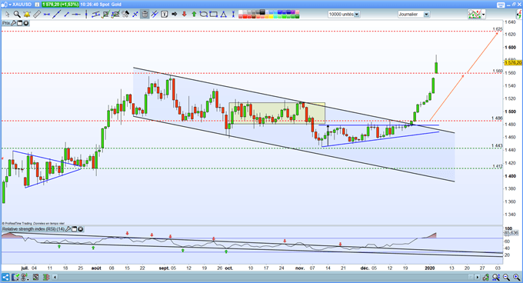Select the parallel channel drawing tool

click(95, 14)
